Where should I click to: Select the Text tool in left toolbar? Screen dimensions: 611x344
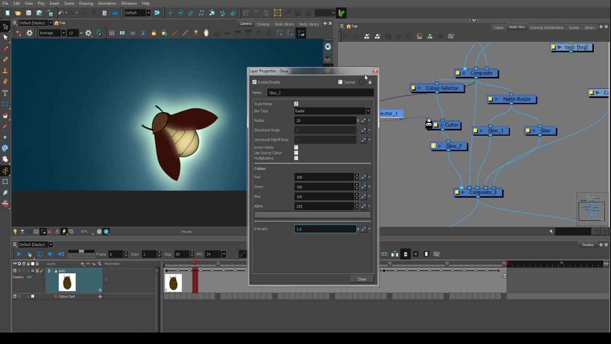(x=5, y=93)
